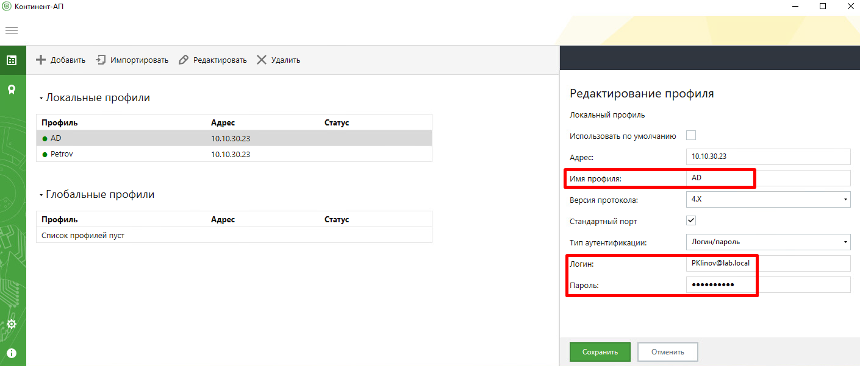Focus the Пароль input field
The image size is (860, 366).
768,284
